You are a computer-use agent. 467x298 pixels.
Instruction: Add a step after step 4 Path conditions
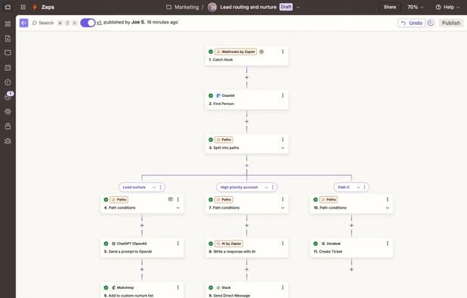142,225
